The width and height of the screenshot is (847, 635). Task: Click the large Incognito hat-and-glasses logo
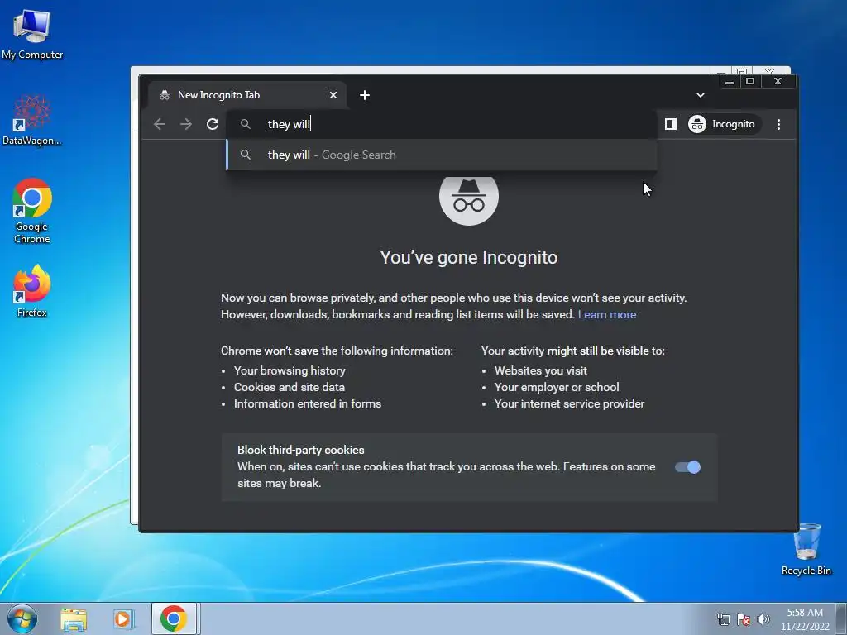click(x=468, y=197)
